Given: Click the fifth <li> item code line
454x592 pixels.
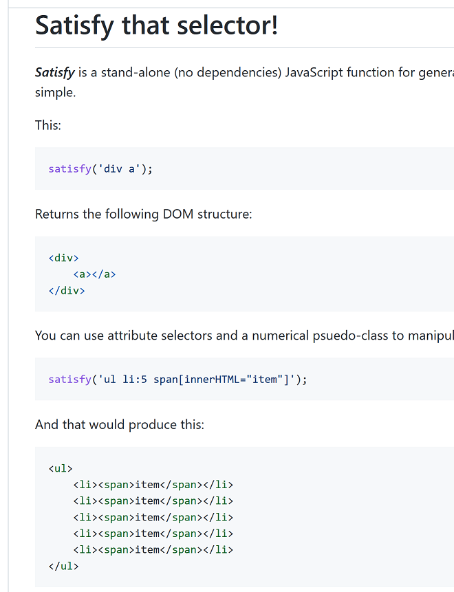Looking at the screenshot, I should click(x=153, y=550).
